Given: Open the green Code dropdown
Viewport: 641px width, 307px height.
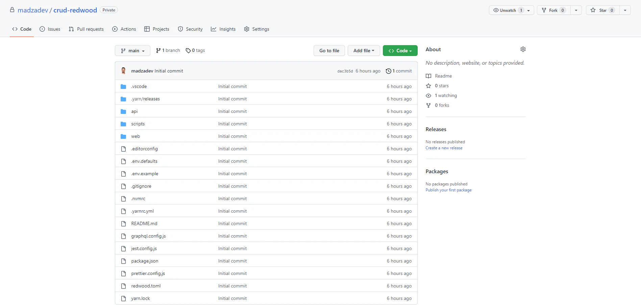Looking at the screenshot, I should coord(400,50).
